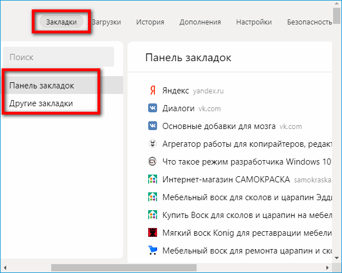Open the Интернет-магазин САМОКРАСКА bookmark

226,180
